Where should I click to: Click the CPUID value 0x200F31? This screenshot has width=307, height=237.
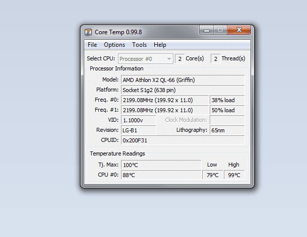182,140
